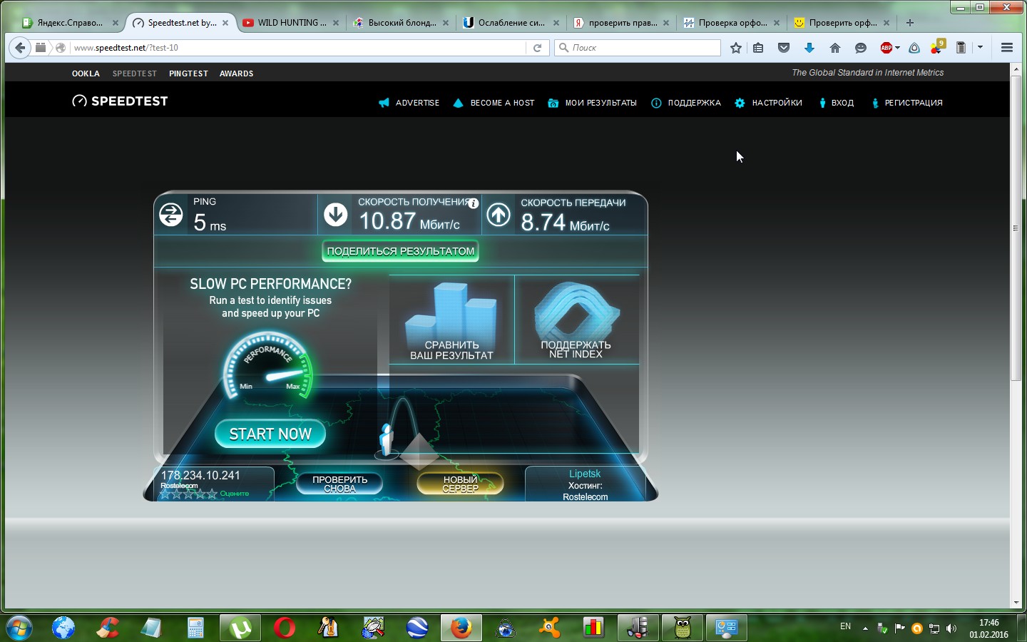Open ADVERTISE in the Speedtest navigation
The height and width of the screenshot is (642, 1027).
pos(409,103)
